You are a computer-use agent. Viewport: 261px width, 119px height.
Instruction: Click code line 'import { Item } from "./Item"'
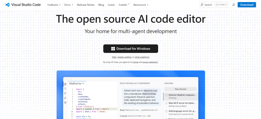click(91, 112)
